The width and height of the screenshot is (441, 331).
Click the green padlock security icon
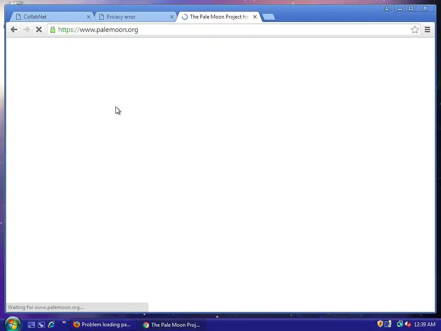click(x=53, y=30)
